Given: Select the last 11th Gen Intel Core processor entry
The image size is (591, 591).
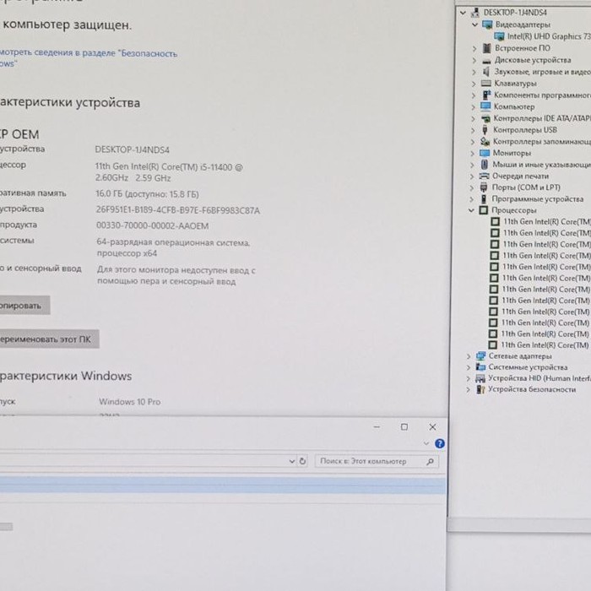Looking at the screenshot, I should [545, 344].
